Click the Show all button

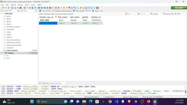141,14
